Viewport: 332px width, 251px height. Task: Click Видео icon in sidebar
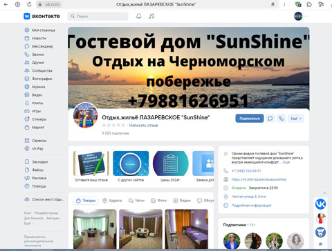point(27,95)
